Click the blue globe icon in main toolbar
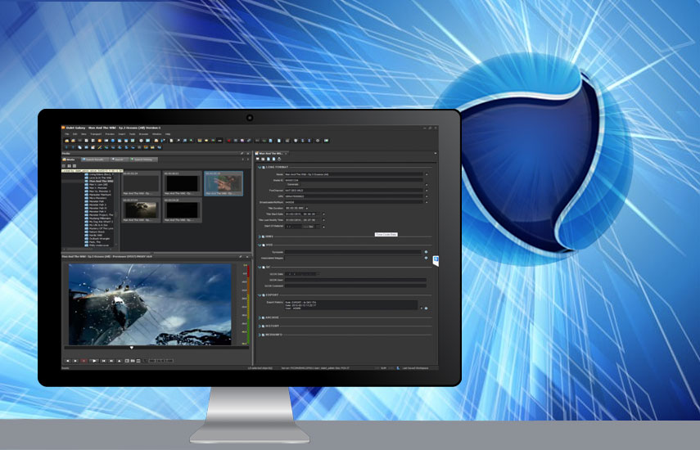Screen dimensions: 700x450 [x=113, y=141]
